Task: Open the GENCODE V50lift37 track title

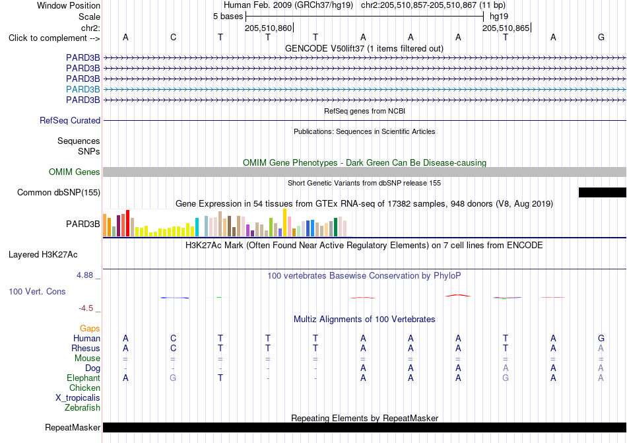Action: click(x=364, y=48)
